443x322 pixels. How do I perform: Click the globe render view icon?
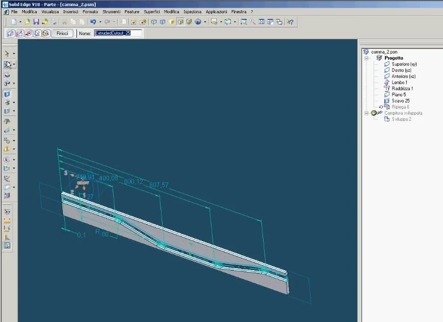(198, 22)
